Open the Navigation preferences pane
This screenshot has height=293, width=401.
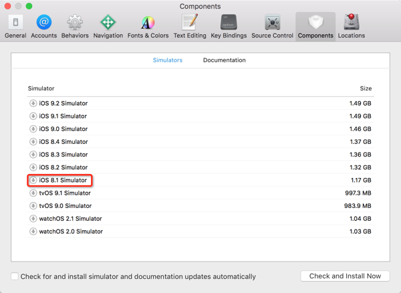(108, 26)
